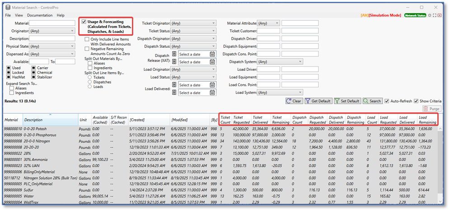The height and width of the screenshot is (211, 450).
Task: Uncheck the Usage & Forecasting checkbox
Action: click(84, 22)
